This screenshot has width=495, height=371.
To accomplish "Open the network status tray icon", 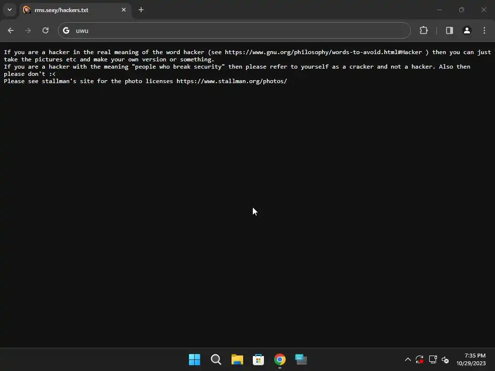I will (x=433, y=359).
